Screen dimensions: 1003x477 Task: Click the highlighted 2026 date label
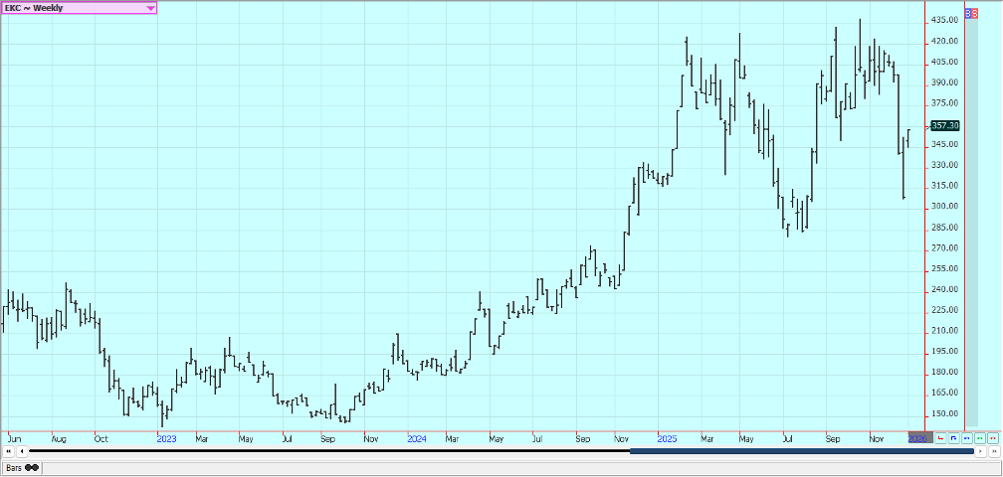[919, 438]
